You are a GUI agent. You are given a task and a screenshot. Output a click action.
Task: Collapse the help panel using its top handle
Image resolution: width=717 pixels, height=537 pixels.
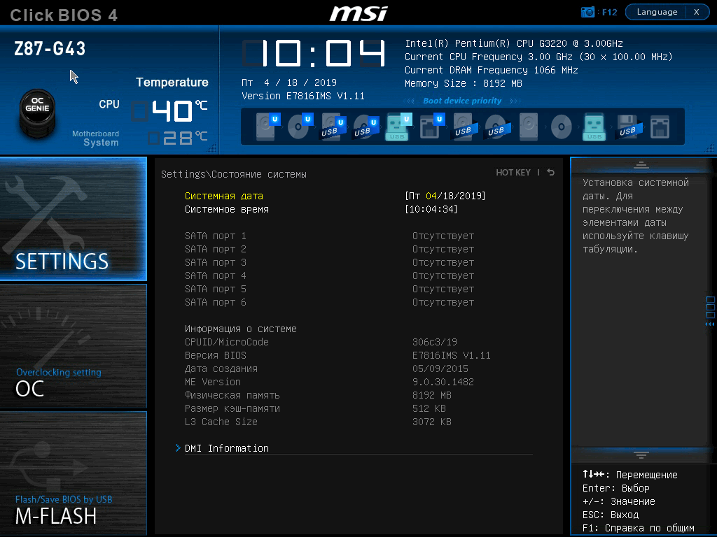coord(641,165)
